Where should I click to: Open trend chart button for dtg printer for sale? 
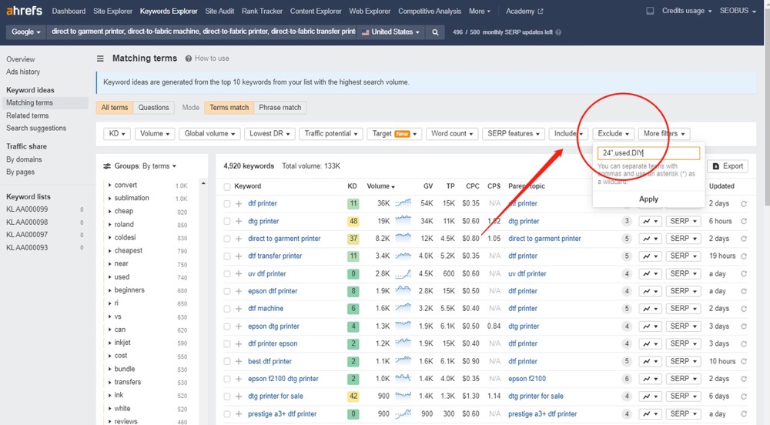(x=650, y=396)
